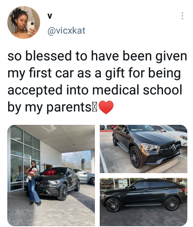Click the headlight in the front-view photo

[150, 146]
